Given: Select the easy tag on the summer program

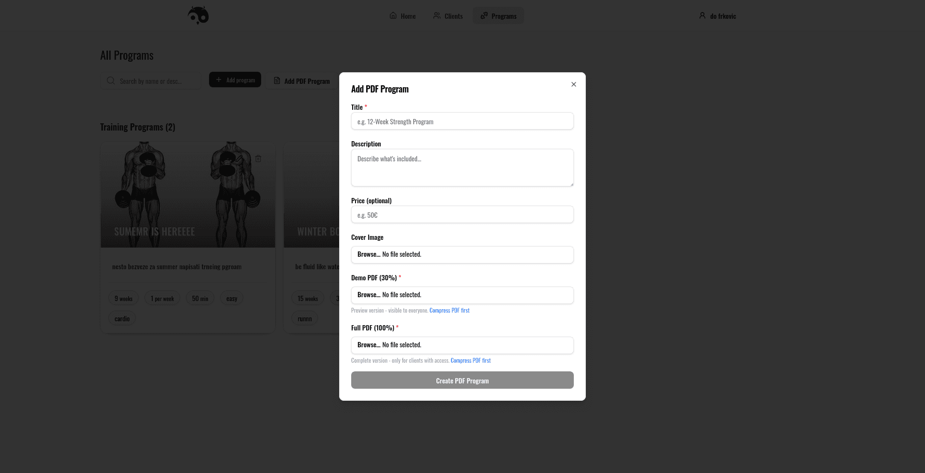Looking at the screenshot, I should coord(231,298).
